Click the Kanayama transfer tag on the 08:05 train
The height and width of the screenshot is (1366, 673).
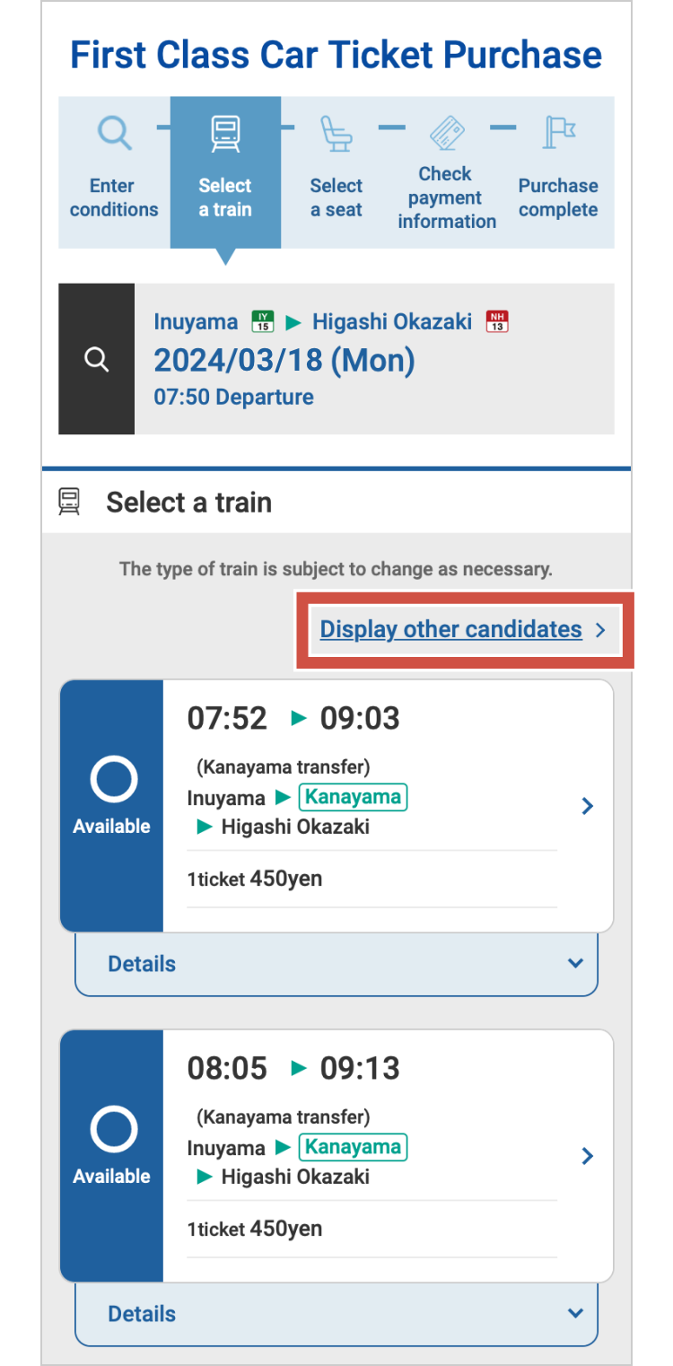pos(354,1147)
